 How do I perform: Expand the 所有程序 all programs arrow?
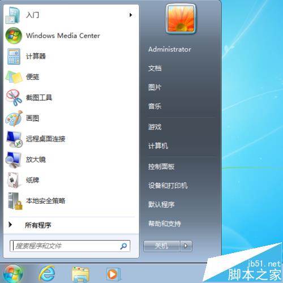tap(10, 225)
